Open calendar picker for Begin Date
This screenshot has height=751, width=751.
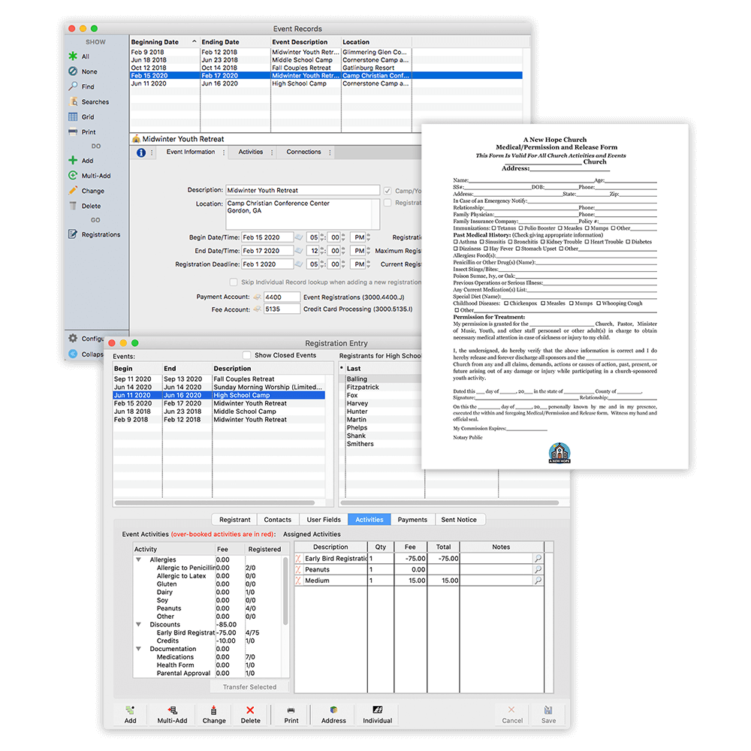(299, 237)
